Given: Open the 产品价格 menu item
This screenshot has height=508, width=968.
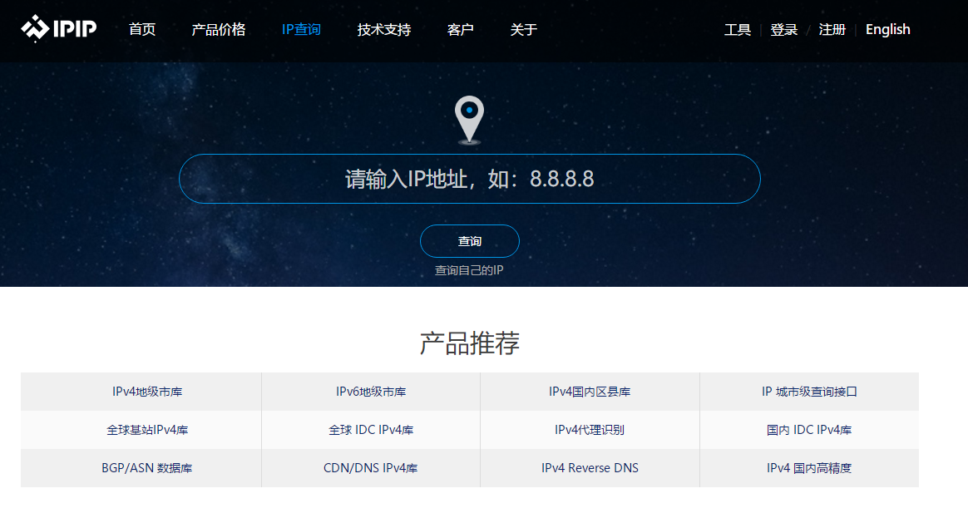Looking at the screenshot, I should coord(219,30).
